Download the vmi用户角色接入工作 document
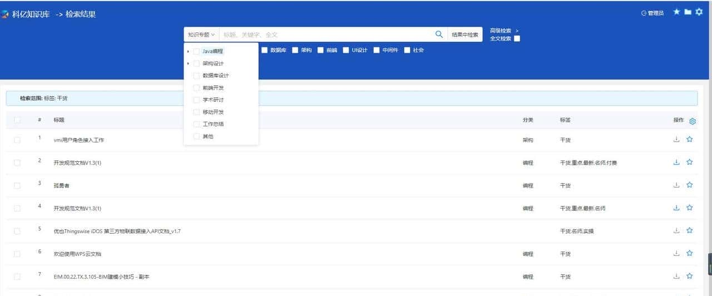712x296 pixels. coord(676,140)
